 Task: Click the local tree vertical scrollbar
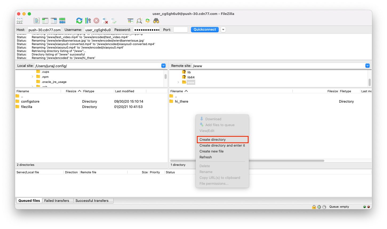166,76
